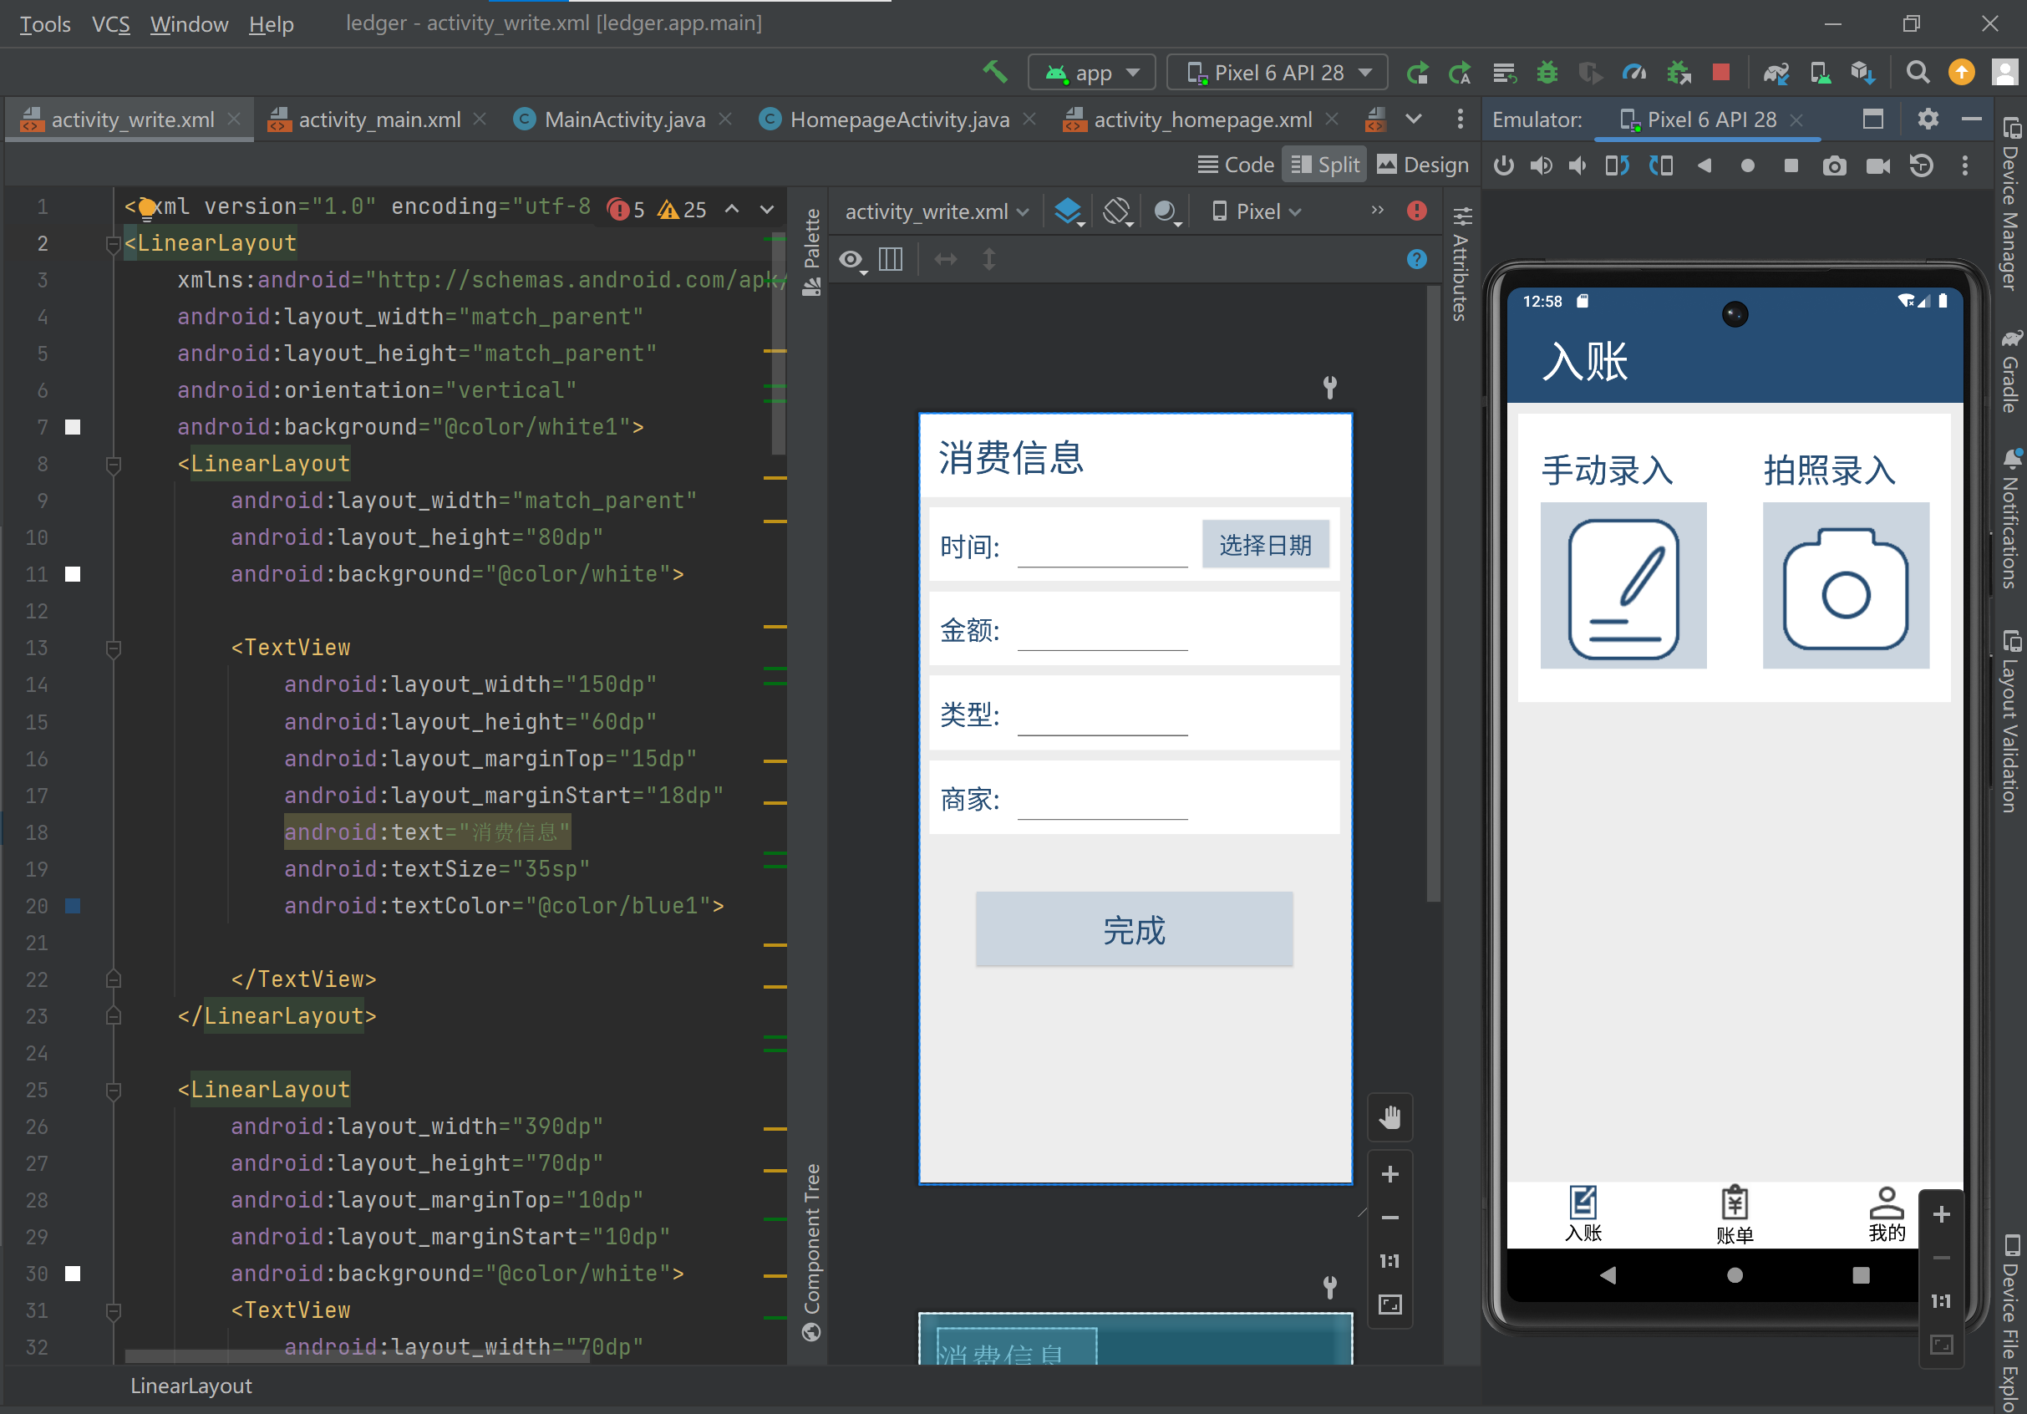
Task: Click the blue1 color swatch on line 20
Action: (74, 906)
